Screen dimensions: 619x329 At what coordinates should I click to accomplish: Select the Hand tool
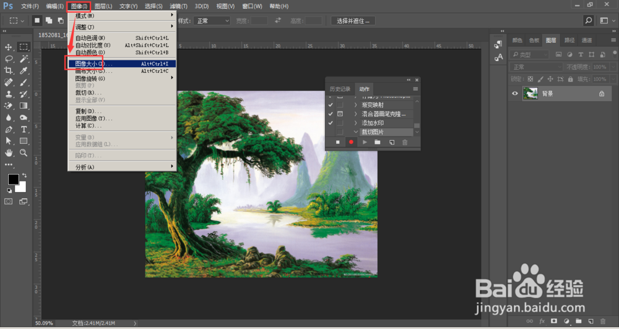[x=8, y=152]
